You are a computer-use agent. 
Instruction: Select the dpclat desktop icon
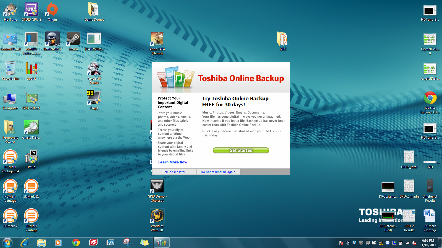(31, 71)
